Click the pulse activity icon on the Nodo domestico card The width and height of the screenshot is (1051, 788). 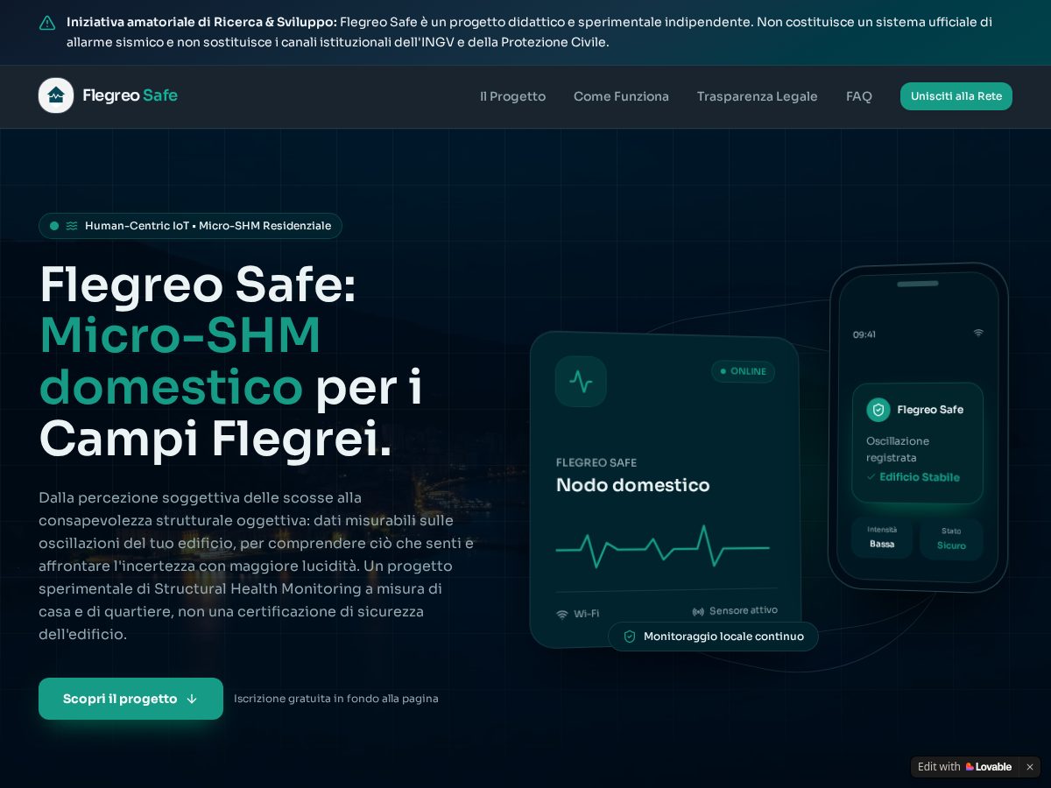[x=581, y=381]
